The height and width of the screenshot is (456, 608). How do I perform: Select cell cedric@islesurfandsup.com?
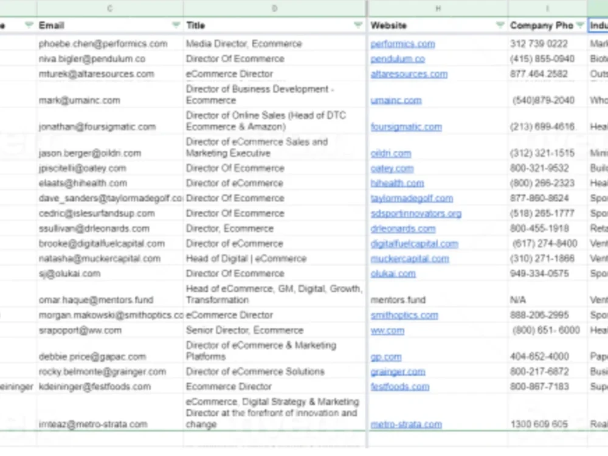pyautogui.click(x=110, y=213)
